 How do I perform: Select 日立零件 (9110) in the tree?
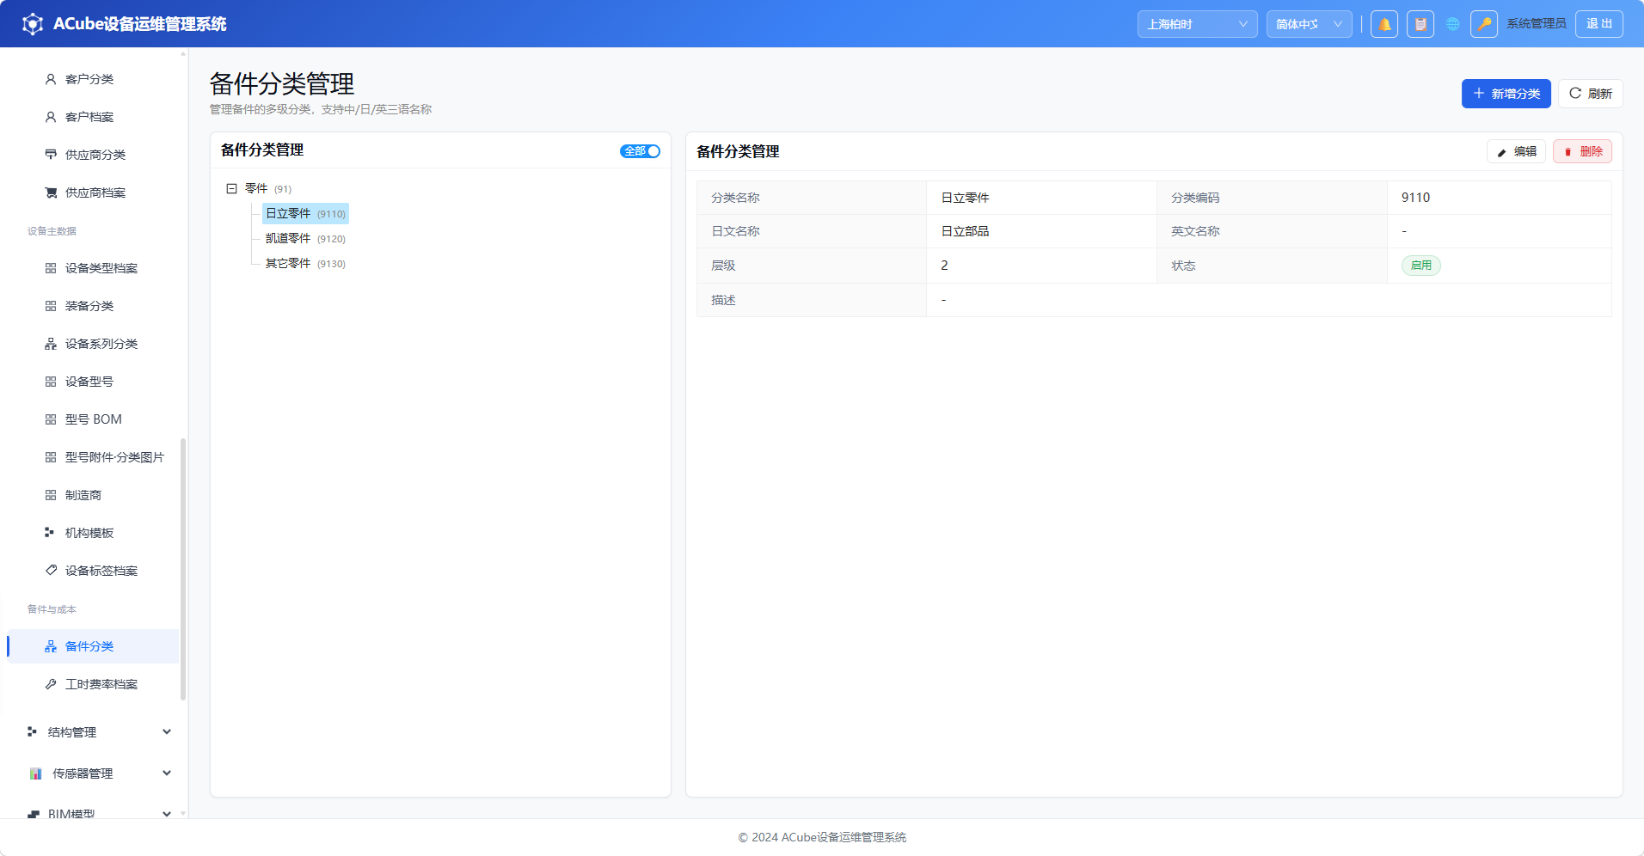pos(305,213)
